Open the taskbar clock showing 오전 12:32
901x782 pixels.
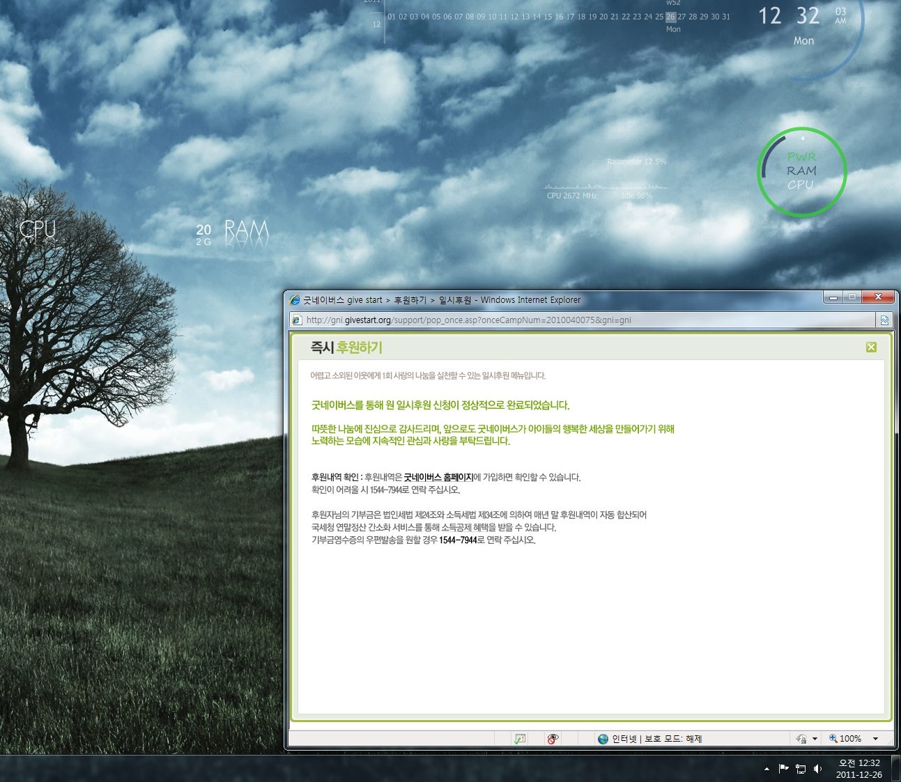(x=859, y=769)
